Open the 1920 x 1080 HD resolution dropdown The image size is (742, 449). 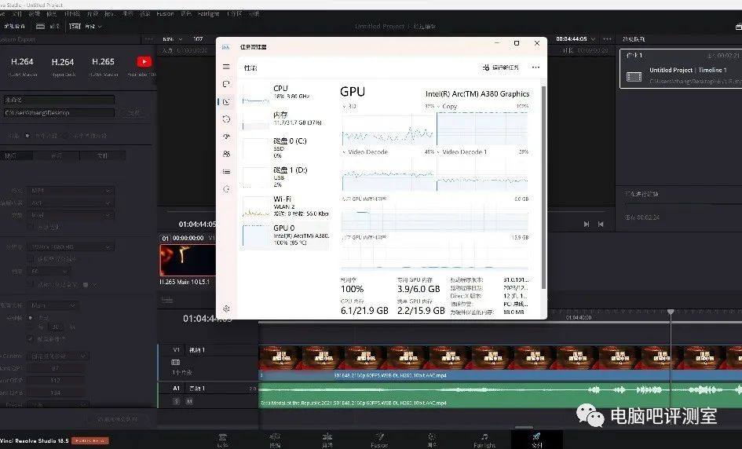pyautogui.click(x=71, y=247)
